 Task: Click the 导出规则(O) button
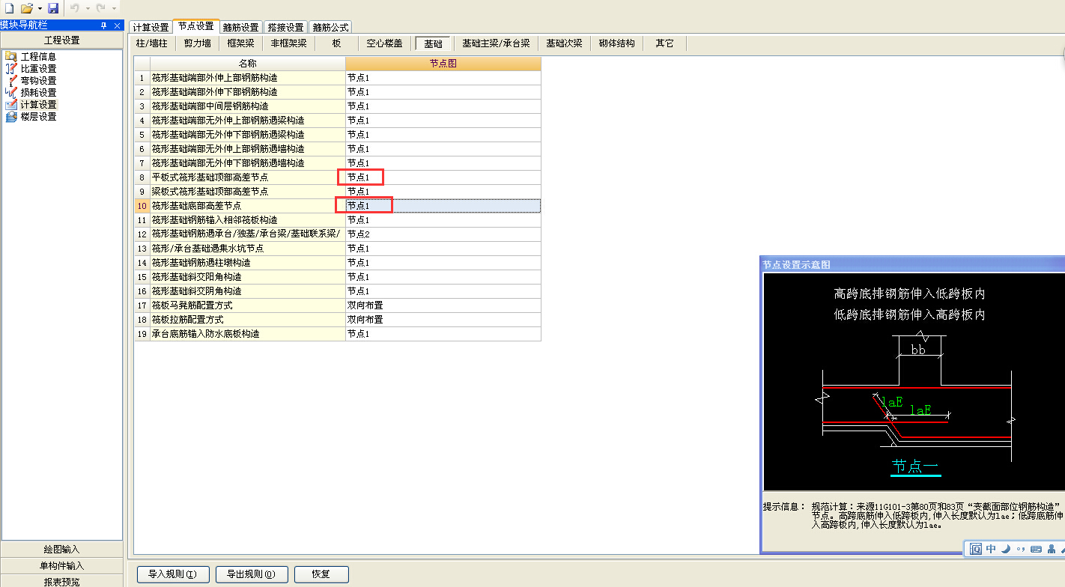tap(252, 574)
